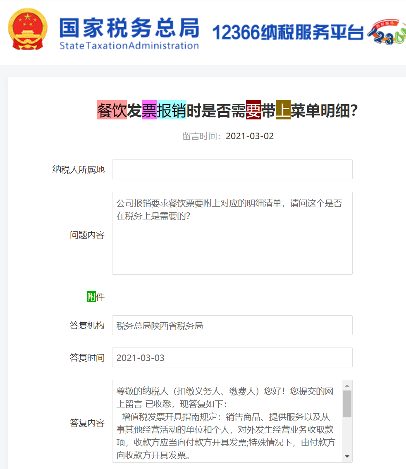This screenshot has height=469, width=406.
Task: Click the 答复时间 field showing 2021-03-03
Action: 232,357
